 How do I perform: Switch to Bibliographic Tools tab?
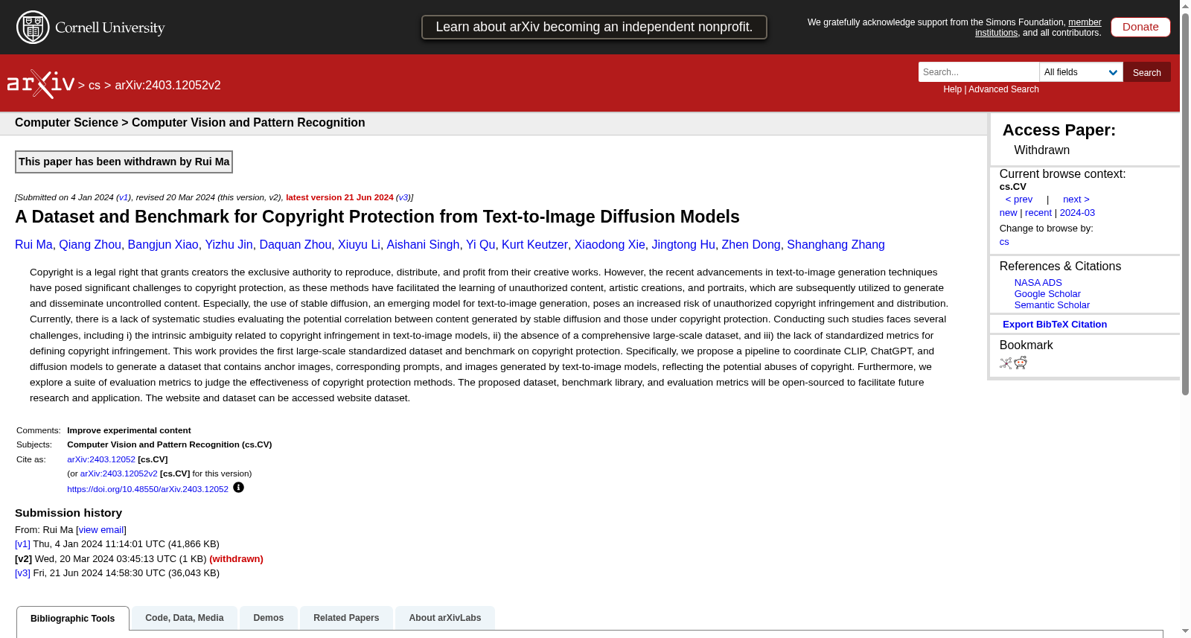coord(73,619)
